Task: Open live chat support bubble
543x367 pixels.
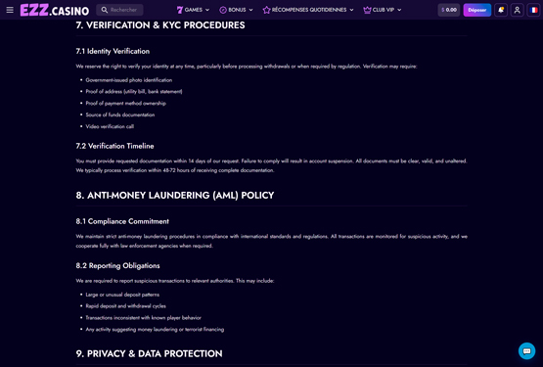Action: click(x=526, y=351)
